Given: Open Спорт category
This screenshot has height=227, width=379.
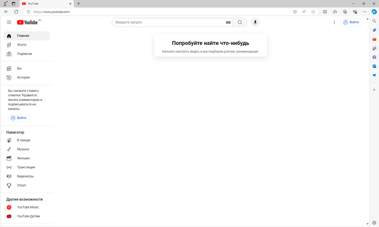Looking at the screenshot, I should (x=27, y=185).
